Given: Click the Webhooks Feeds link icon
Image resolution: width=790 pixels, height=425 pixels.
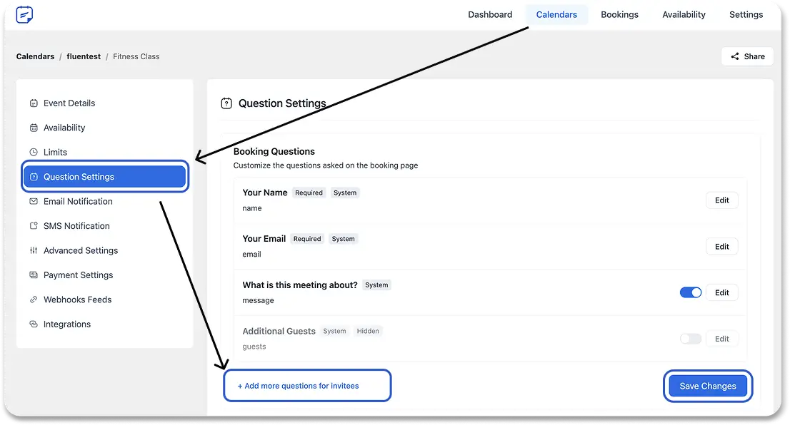Looking at the screenshot, I should tap(34, 299).
